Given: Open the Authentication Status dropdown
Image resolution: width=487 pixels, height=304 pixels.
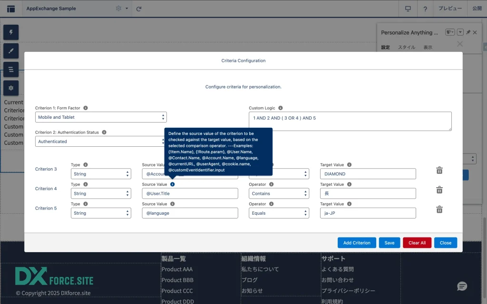Looking at the screenshot, I should [x=101, y=142].
